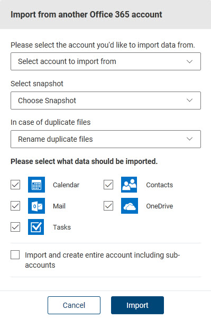Click the blue Calendar icon
This screenshot has height=319, width=211.
(x=36, y=185)
